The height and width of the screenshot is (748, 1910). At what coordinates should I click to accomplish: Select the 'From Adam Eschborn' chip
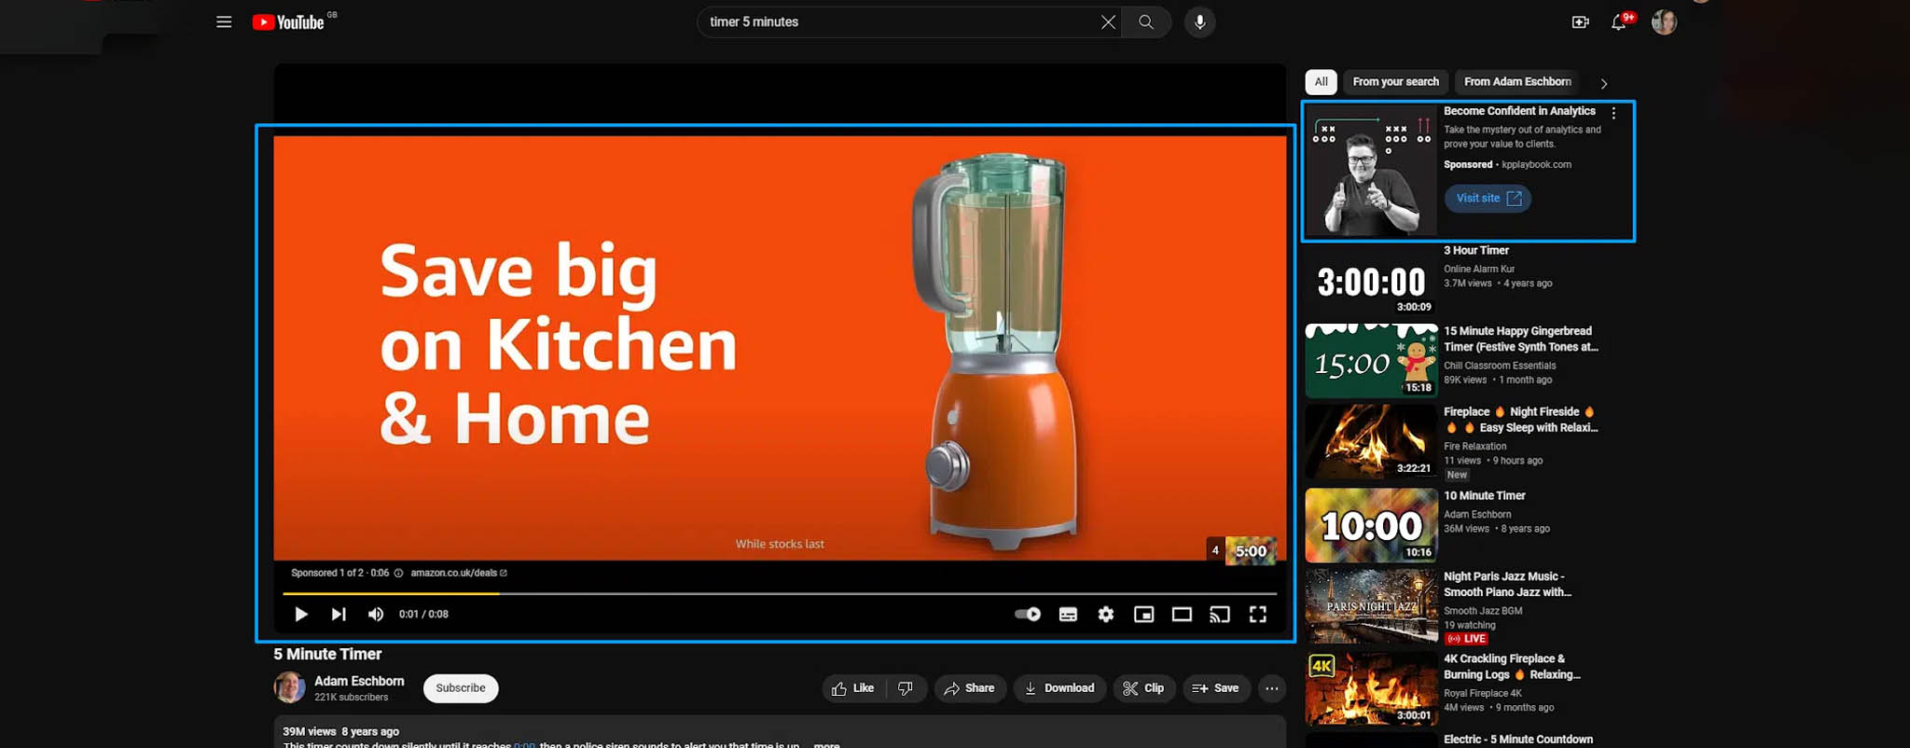pos(1516,82)
